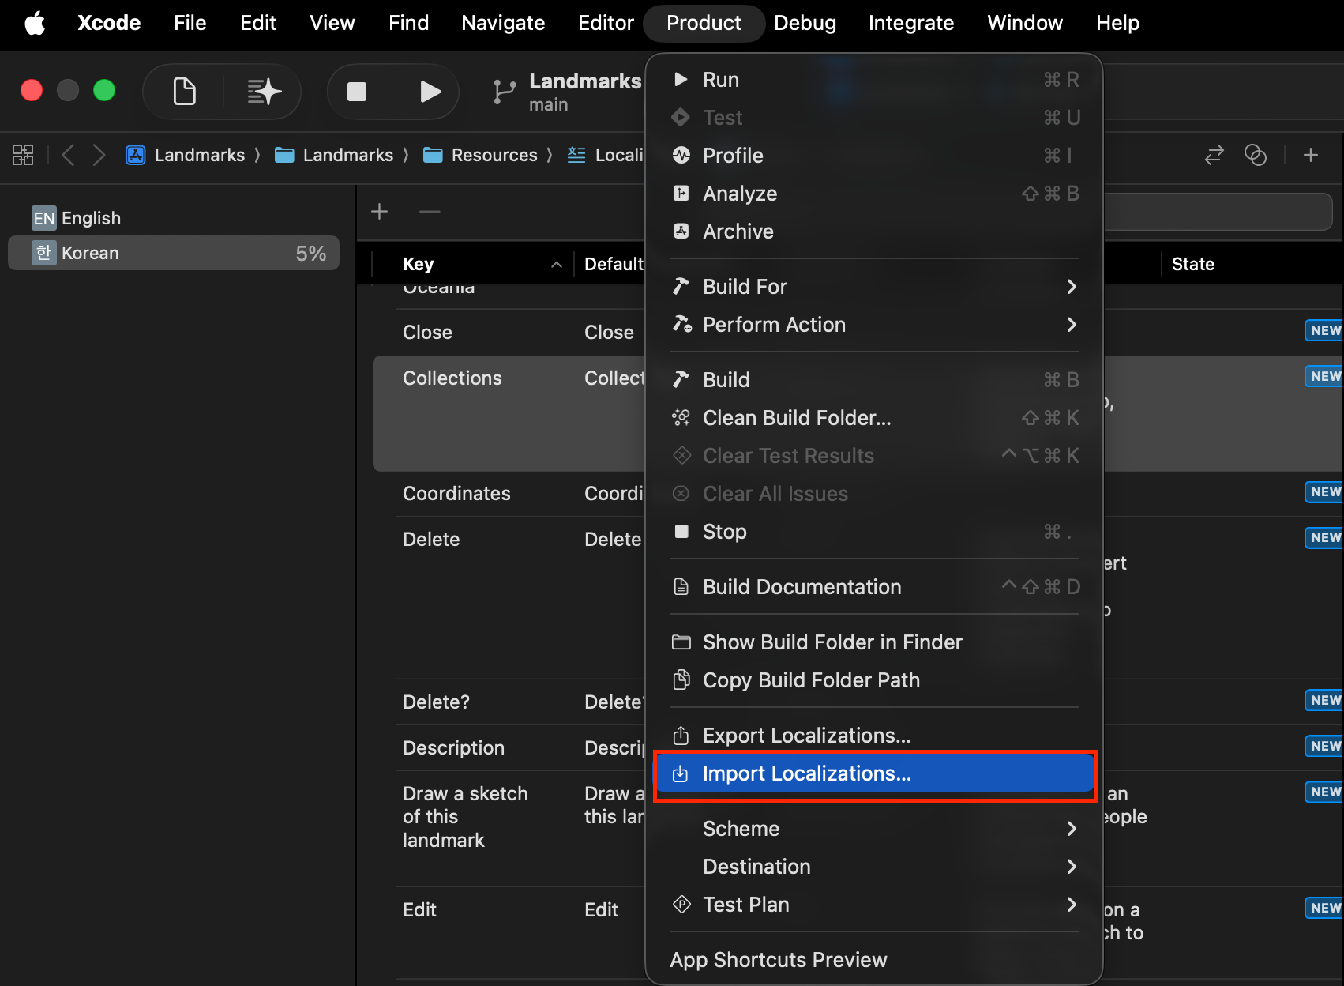Select the Coordinates key row
The height and width of the screenshot is (986, 1344).
click(456, 494)
